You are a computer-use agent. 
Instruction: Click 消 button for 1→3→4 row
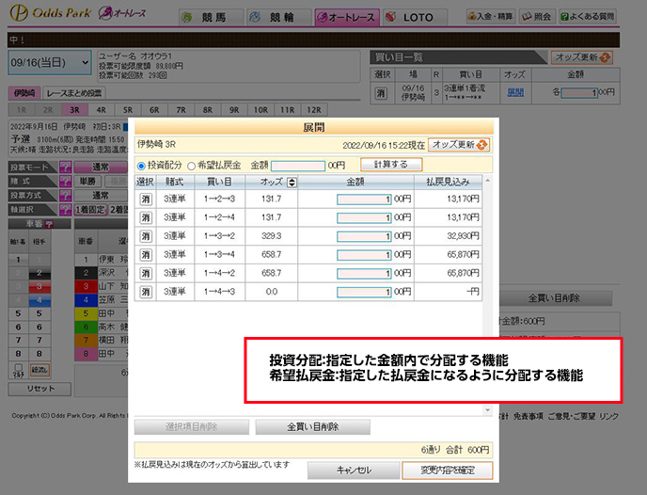pyautogui.click(x=146, y=255)
